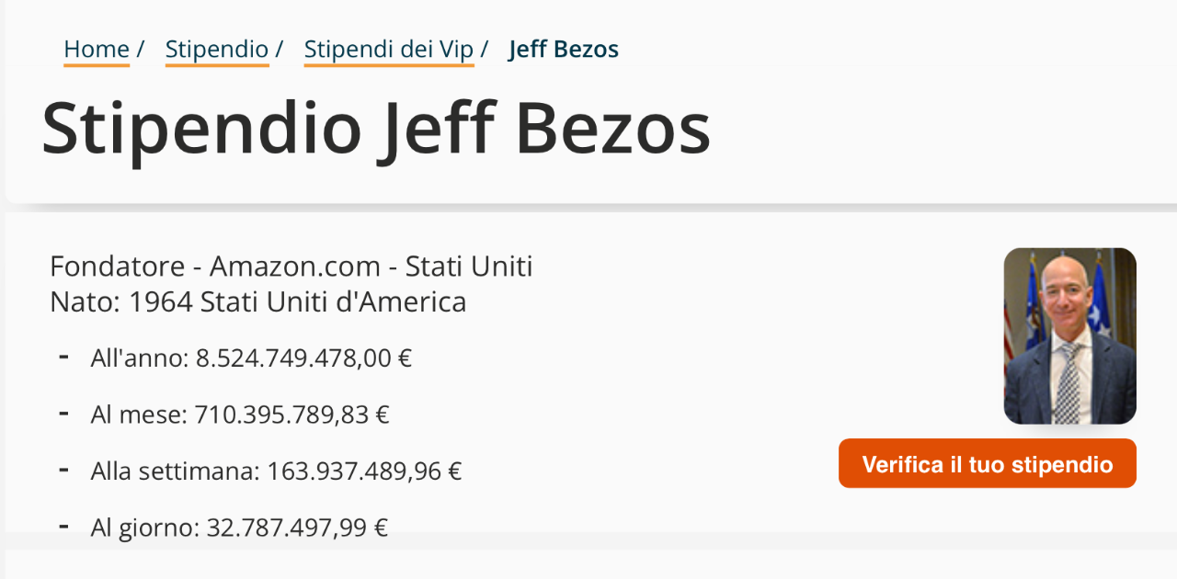The height and width of the screenshot is (579, 1177).
Task: Click the dash bullet before Al mese
Action: pos(63,414)
